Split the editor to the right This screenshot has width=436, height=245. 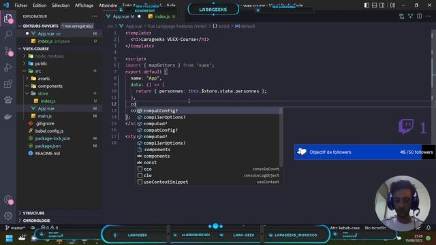pyautogui.click(x=420, y=16)
